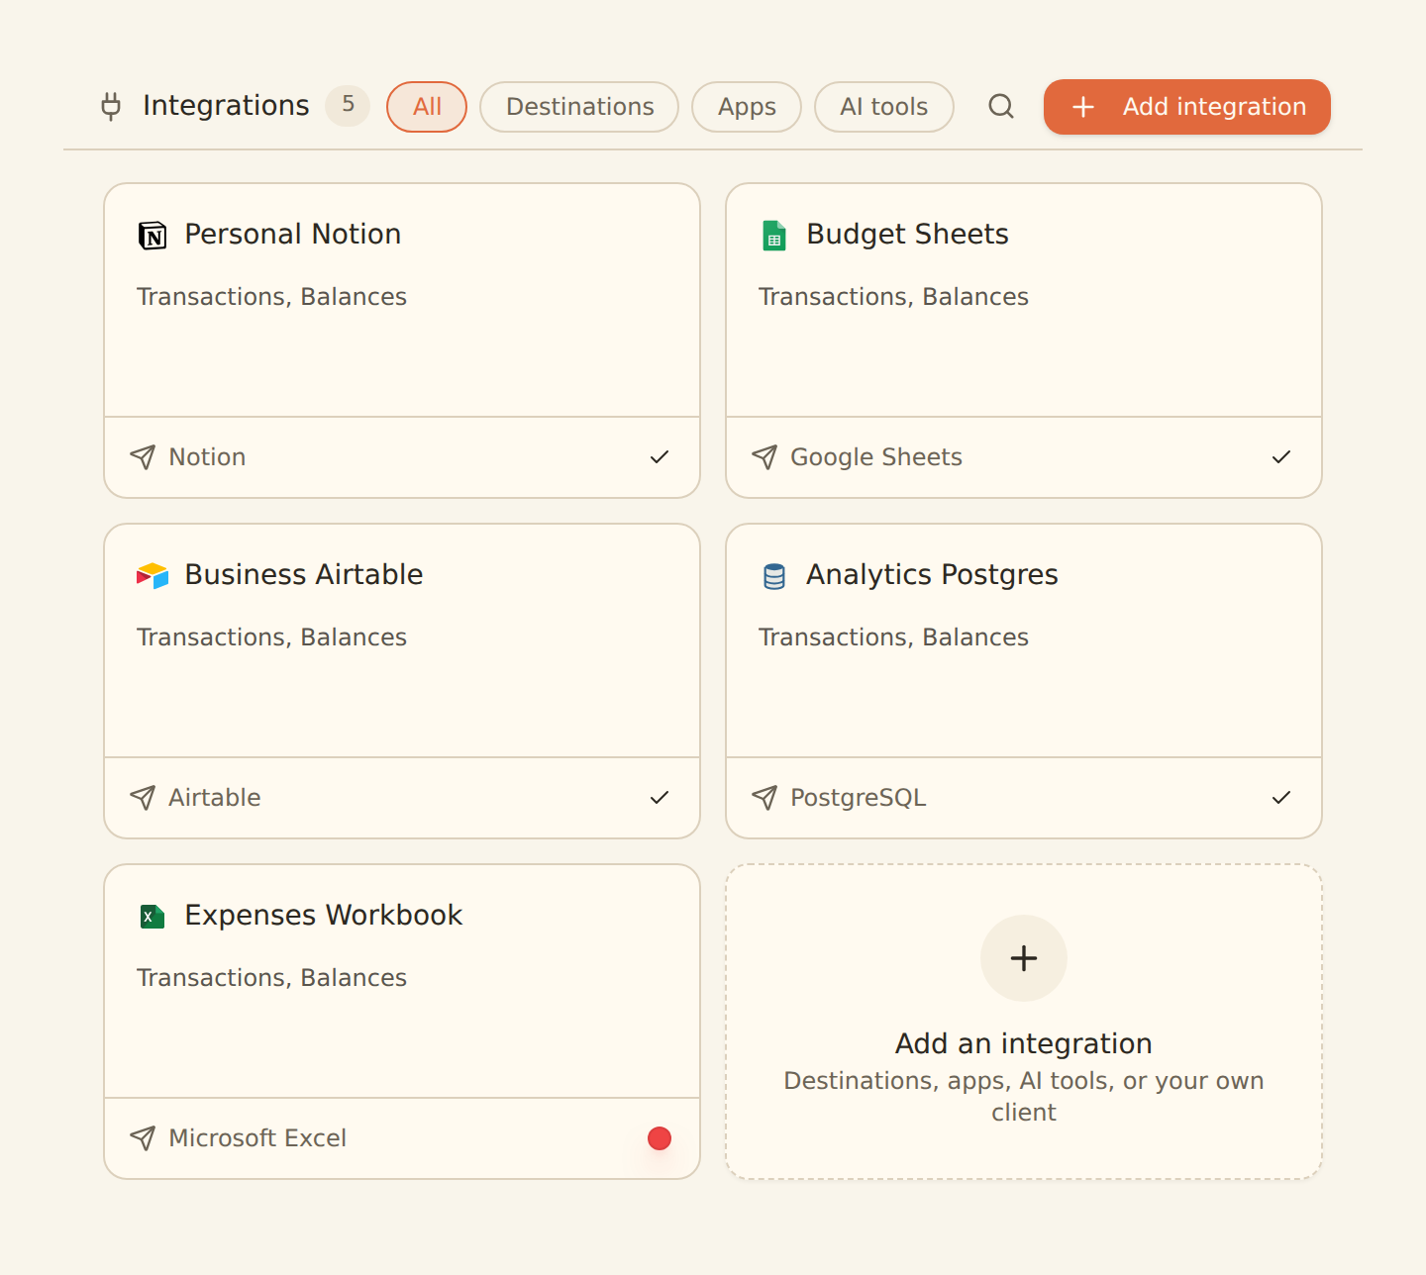Screen dimensions: 1426x1275
Task: Click the integrations count badge showing 5
Action: coord(348,105)
